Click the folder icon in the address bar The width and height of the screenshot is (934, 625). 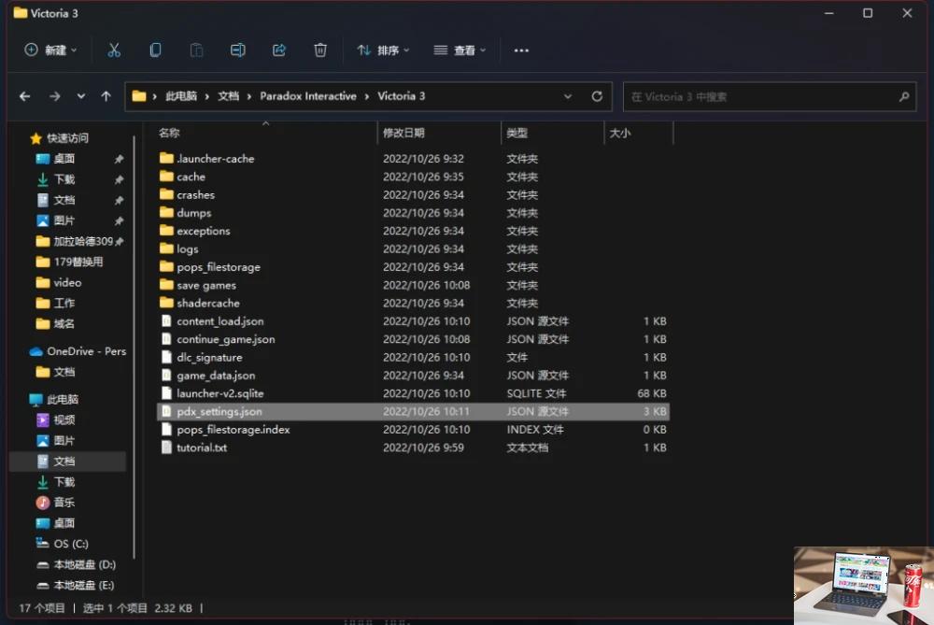coord(139,96)
